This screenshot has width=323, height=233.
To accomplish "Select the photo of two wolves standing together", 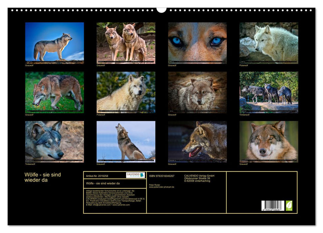I will [126, 42].
